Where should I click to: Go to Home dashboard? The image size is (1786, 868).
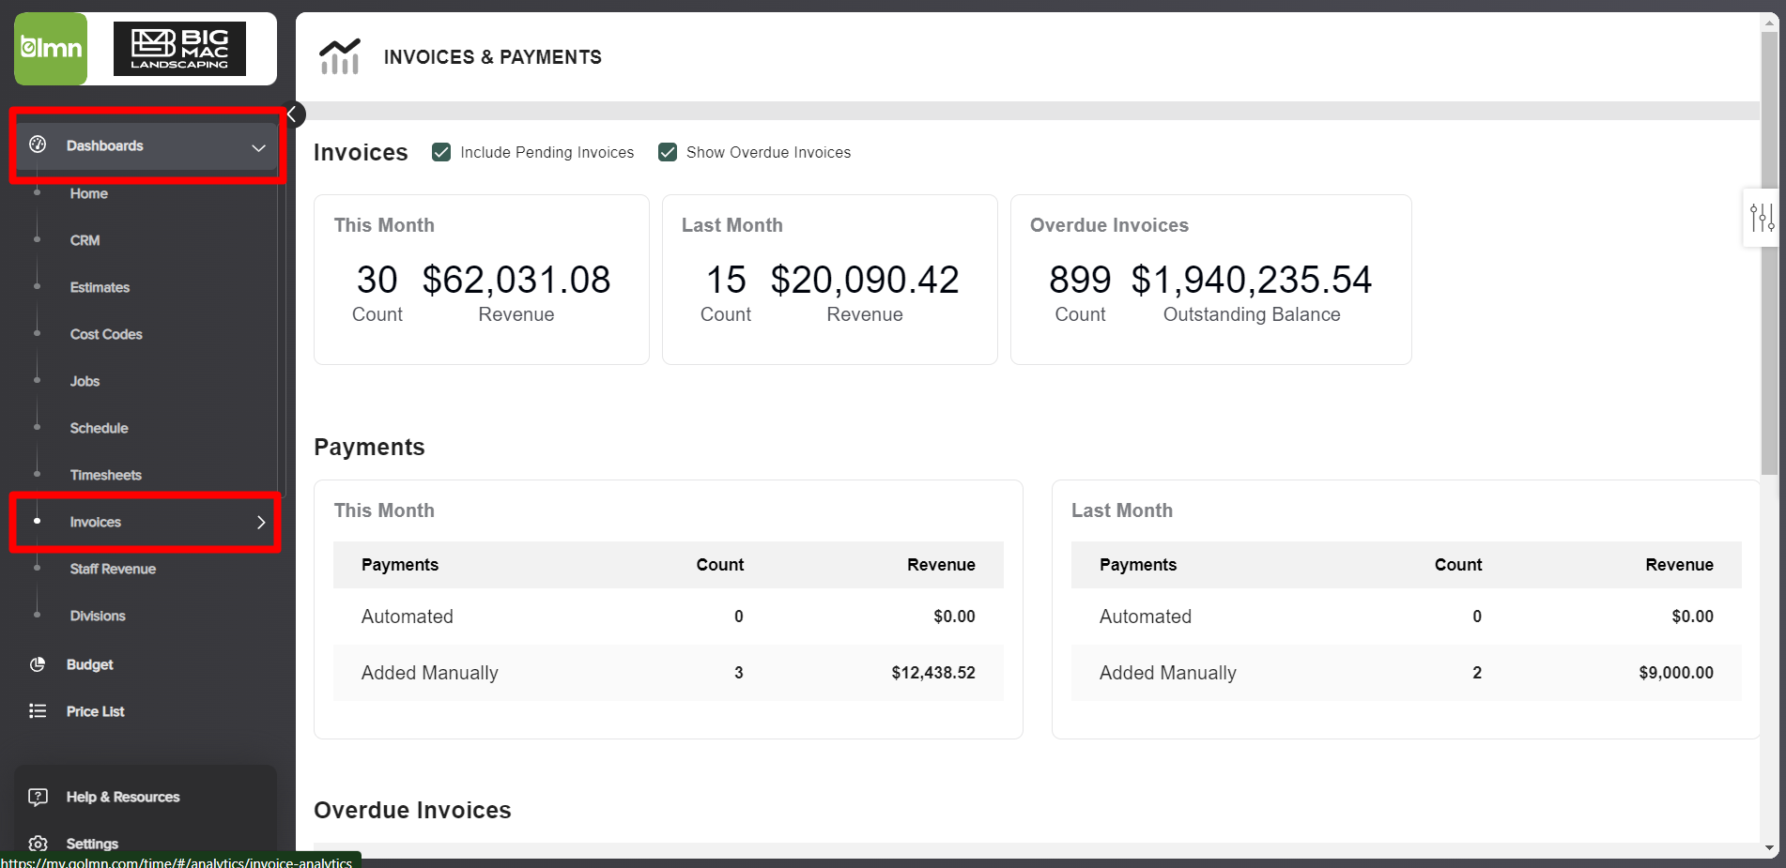(89, 193)
